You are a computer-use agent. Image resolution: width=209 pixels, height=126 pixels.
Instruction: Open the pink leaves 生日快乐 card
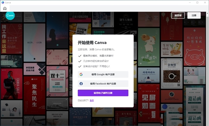tap(57, 57)
